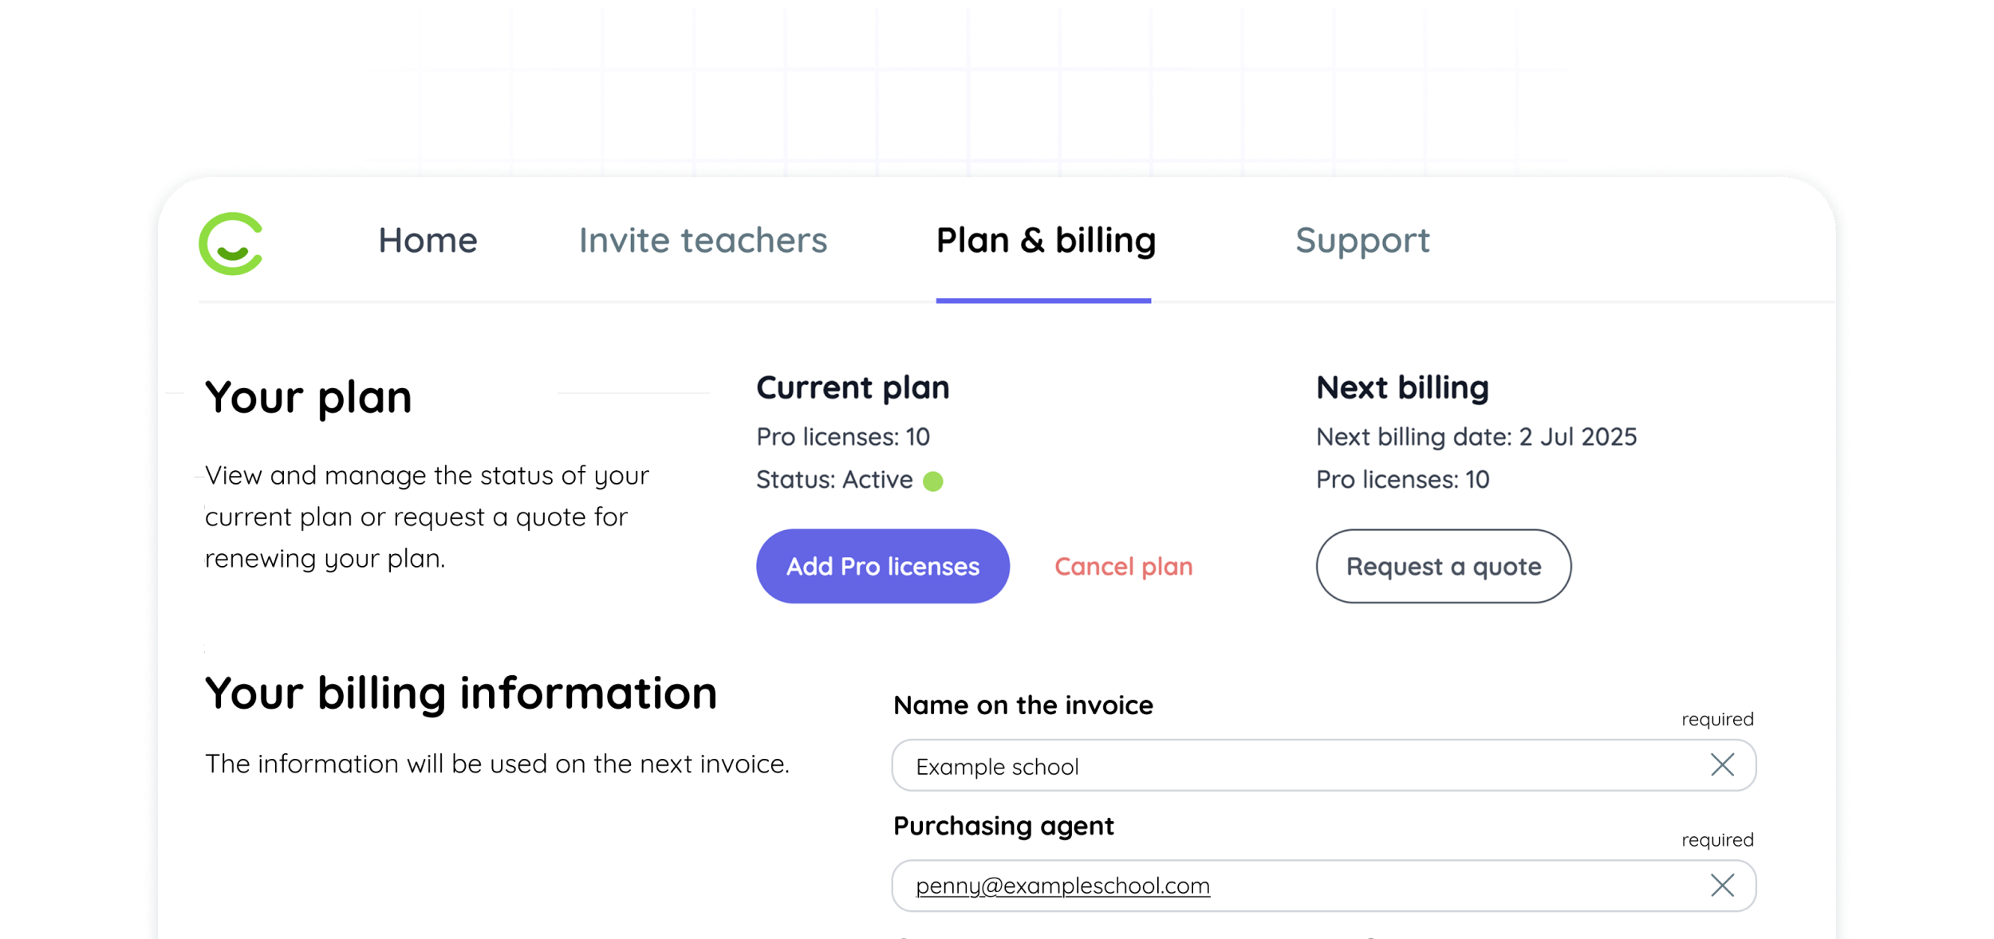Click the penny@exampleschool.com email text
Screen dimensions: 1994x939
pos(1062,886)
